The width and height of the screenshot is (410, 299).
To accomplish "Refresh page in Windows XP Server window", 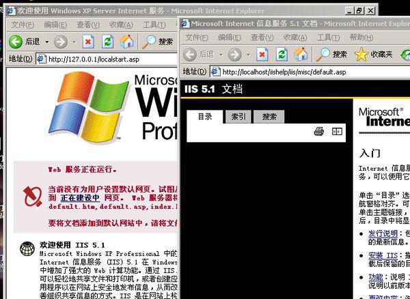I will click(x=107, y=42).
